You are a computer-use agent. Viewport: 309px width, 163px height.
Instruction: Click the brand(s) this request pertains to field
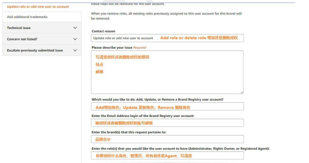167,139
